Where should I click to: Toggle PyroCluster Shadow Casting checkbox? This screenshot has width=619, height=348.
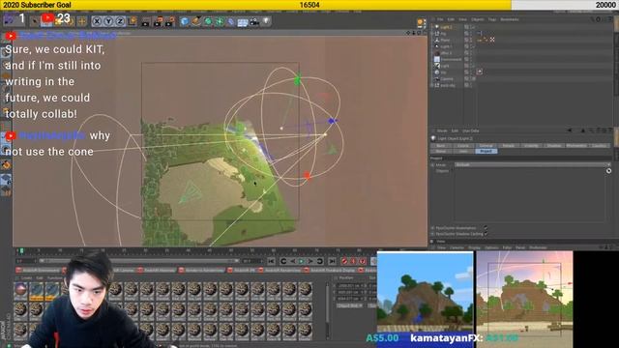[x=486, y=234]
